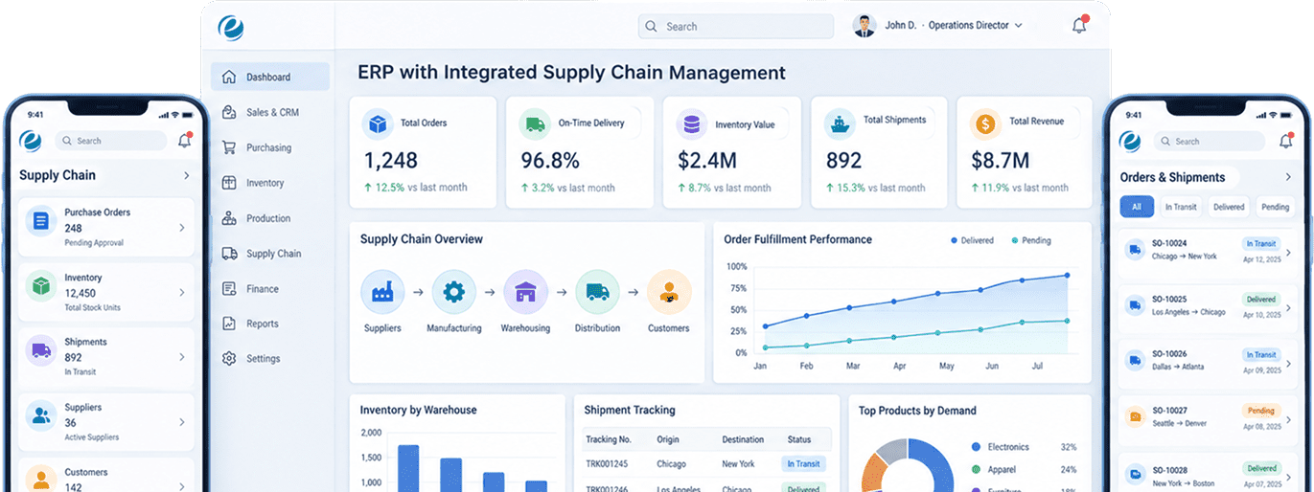Open left phone notifications bell
This screenshot has width=1314, height=492.
click(185, 140)
